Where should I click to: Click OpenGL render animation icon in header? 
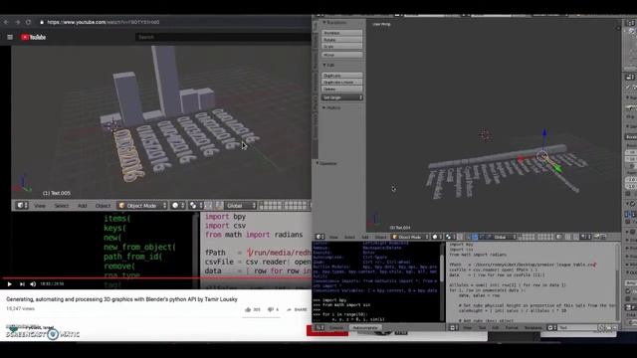coord(604,237)
